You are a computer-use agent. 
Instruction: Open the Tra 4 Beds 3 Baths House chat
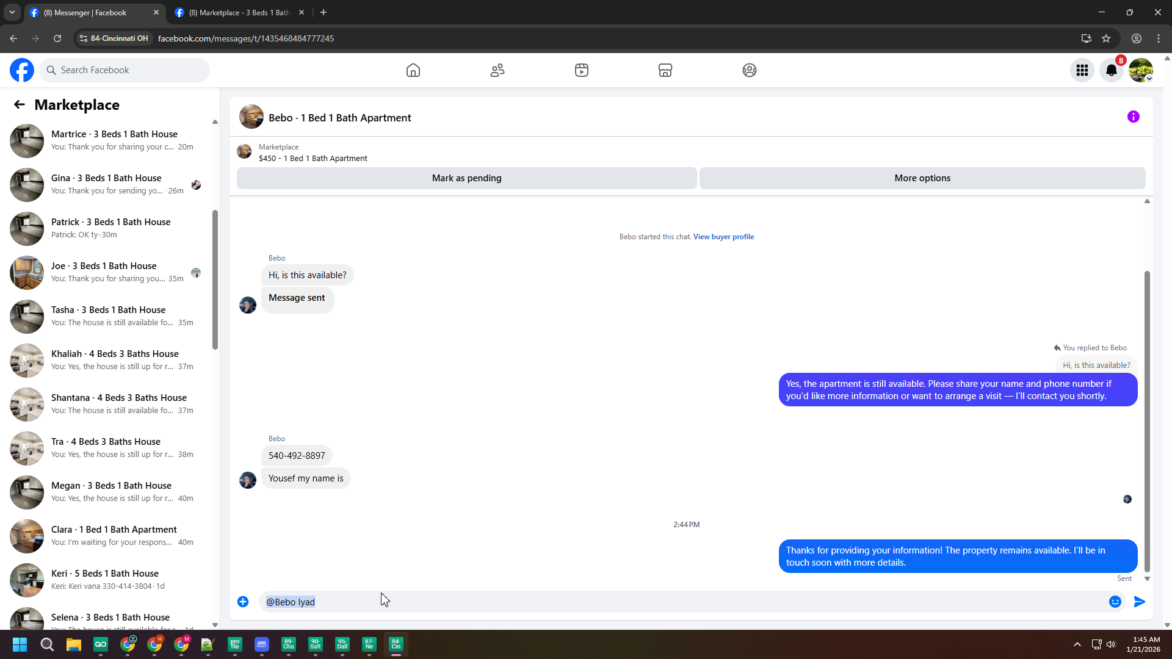pos(106,448)
